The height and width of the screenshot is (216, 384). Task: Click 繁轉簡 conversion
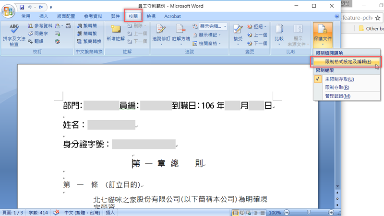(x=87, y=26)
